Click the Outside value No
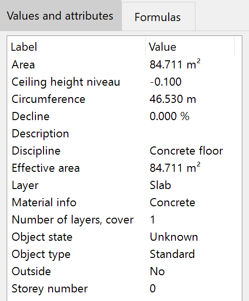Screen dimensions: 249x301 click(x=157, y=271)
